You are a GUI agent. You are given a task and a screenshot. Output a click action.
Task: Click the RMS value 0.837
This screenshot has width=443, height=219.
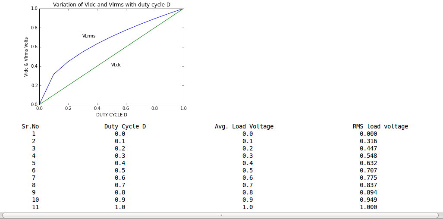(x=368, y=185)
